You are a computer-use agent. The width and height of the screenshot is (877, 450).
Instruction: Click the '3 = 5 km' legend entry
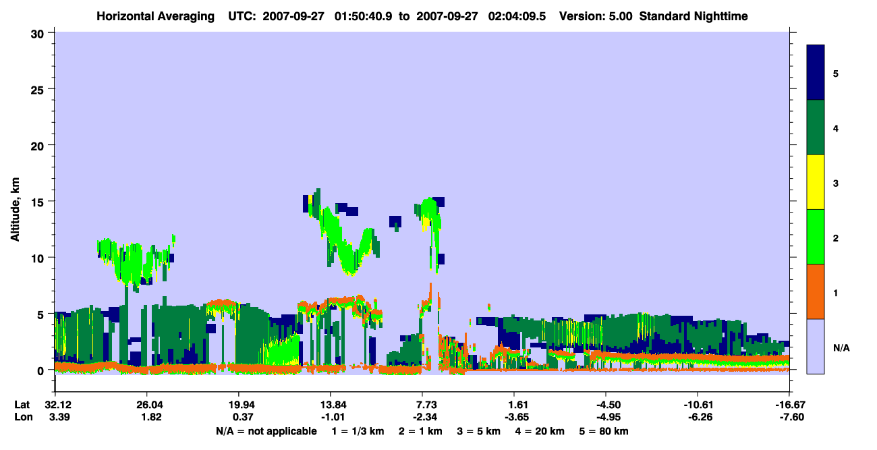coord(479,431)
